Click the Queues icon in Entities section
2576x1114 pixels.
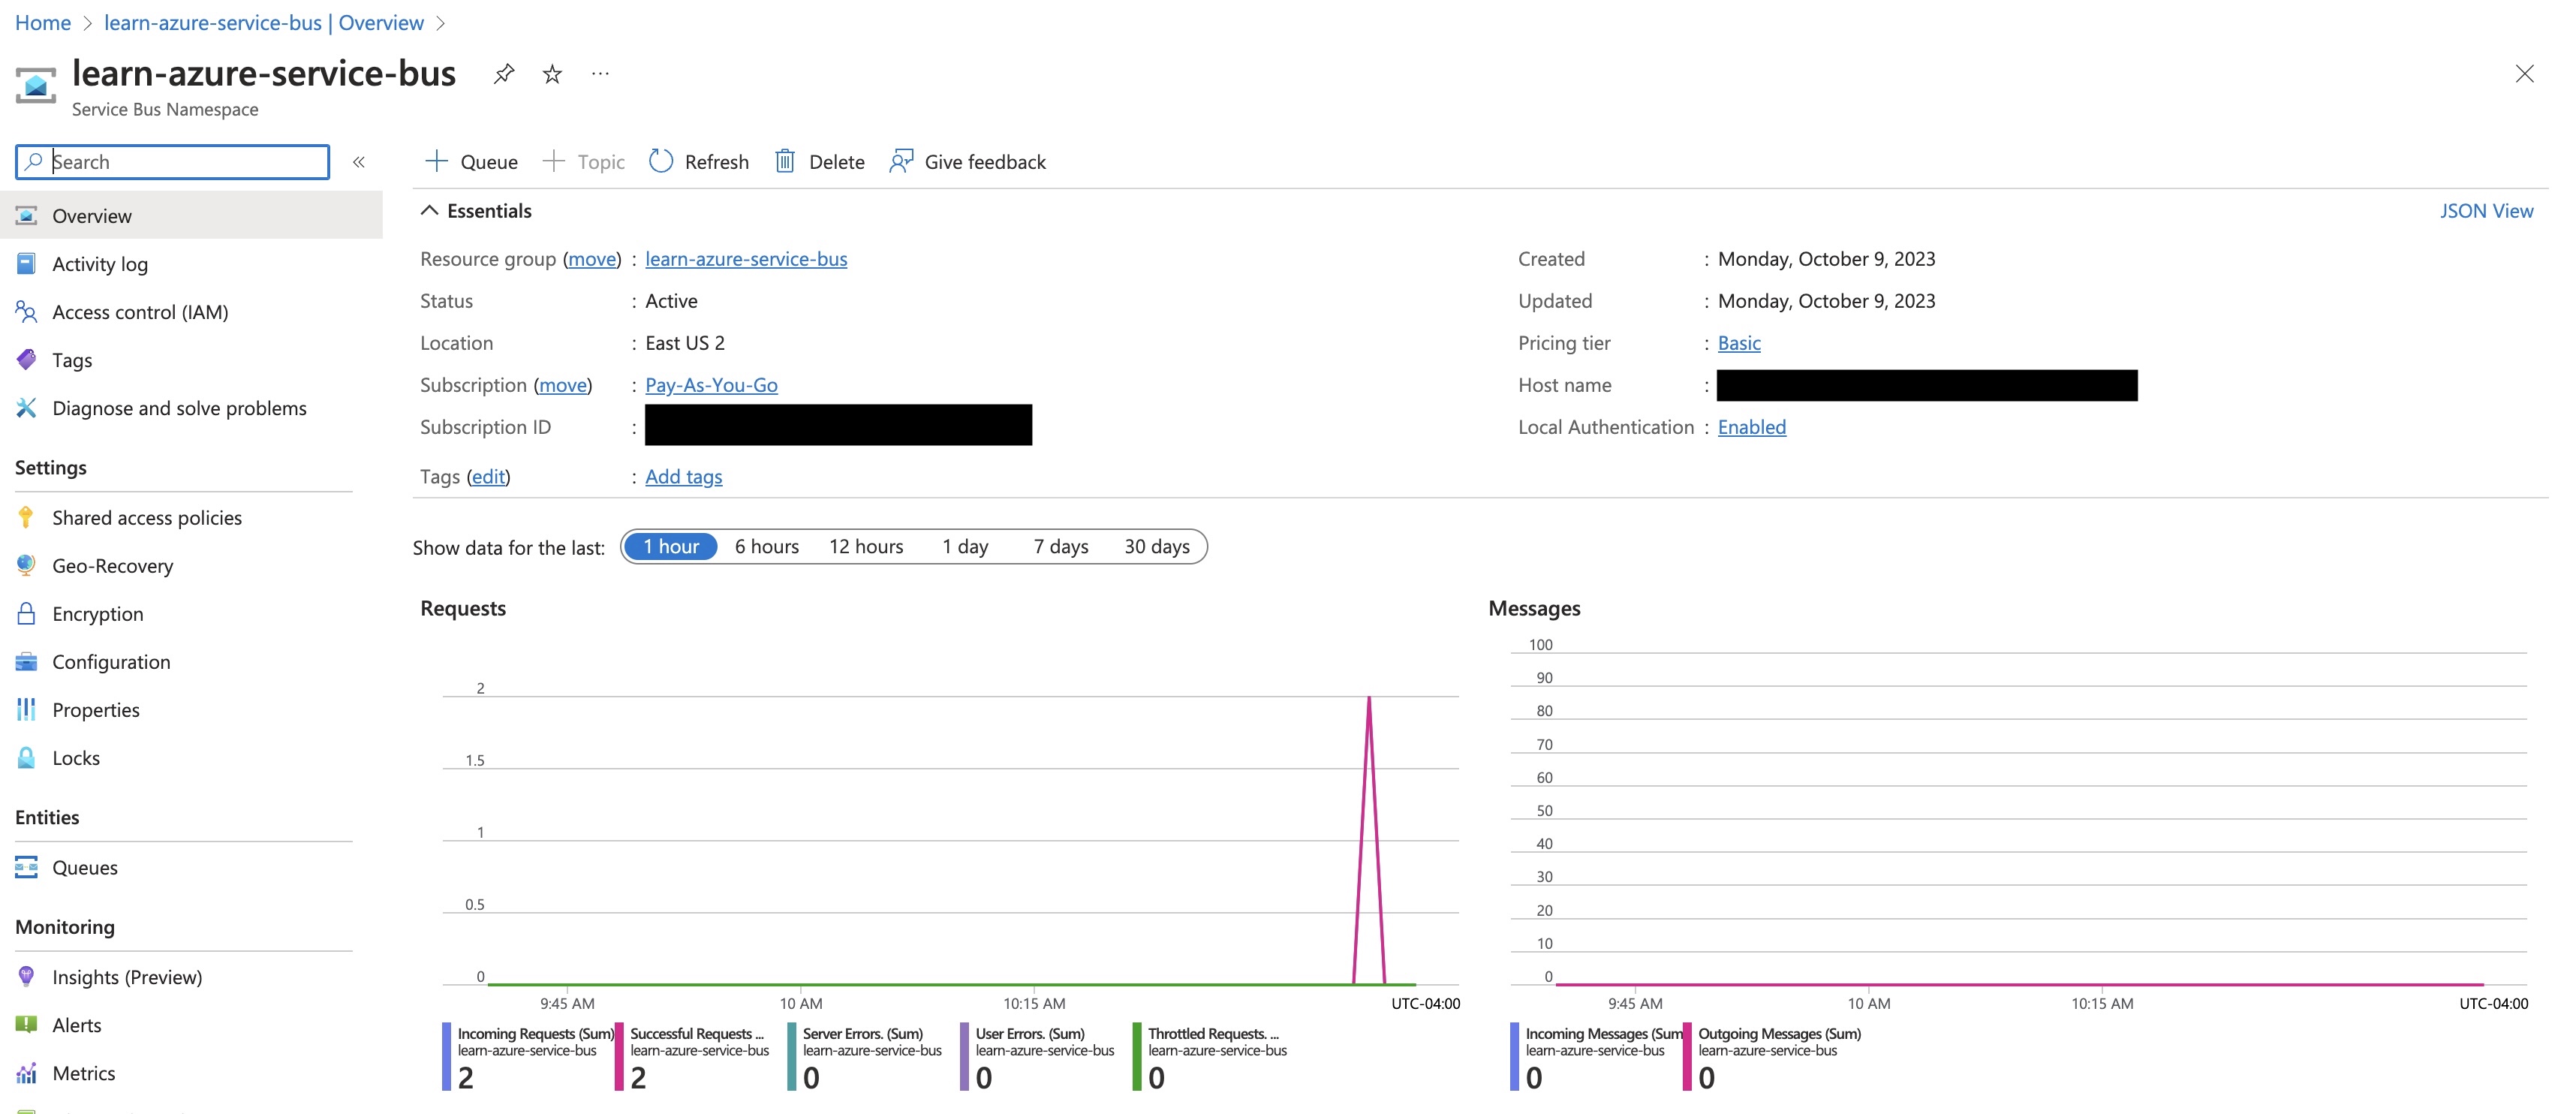(x=28, y=866)
